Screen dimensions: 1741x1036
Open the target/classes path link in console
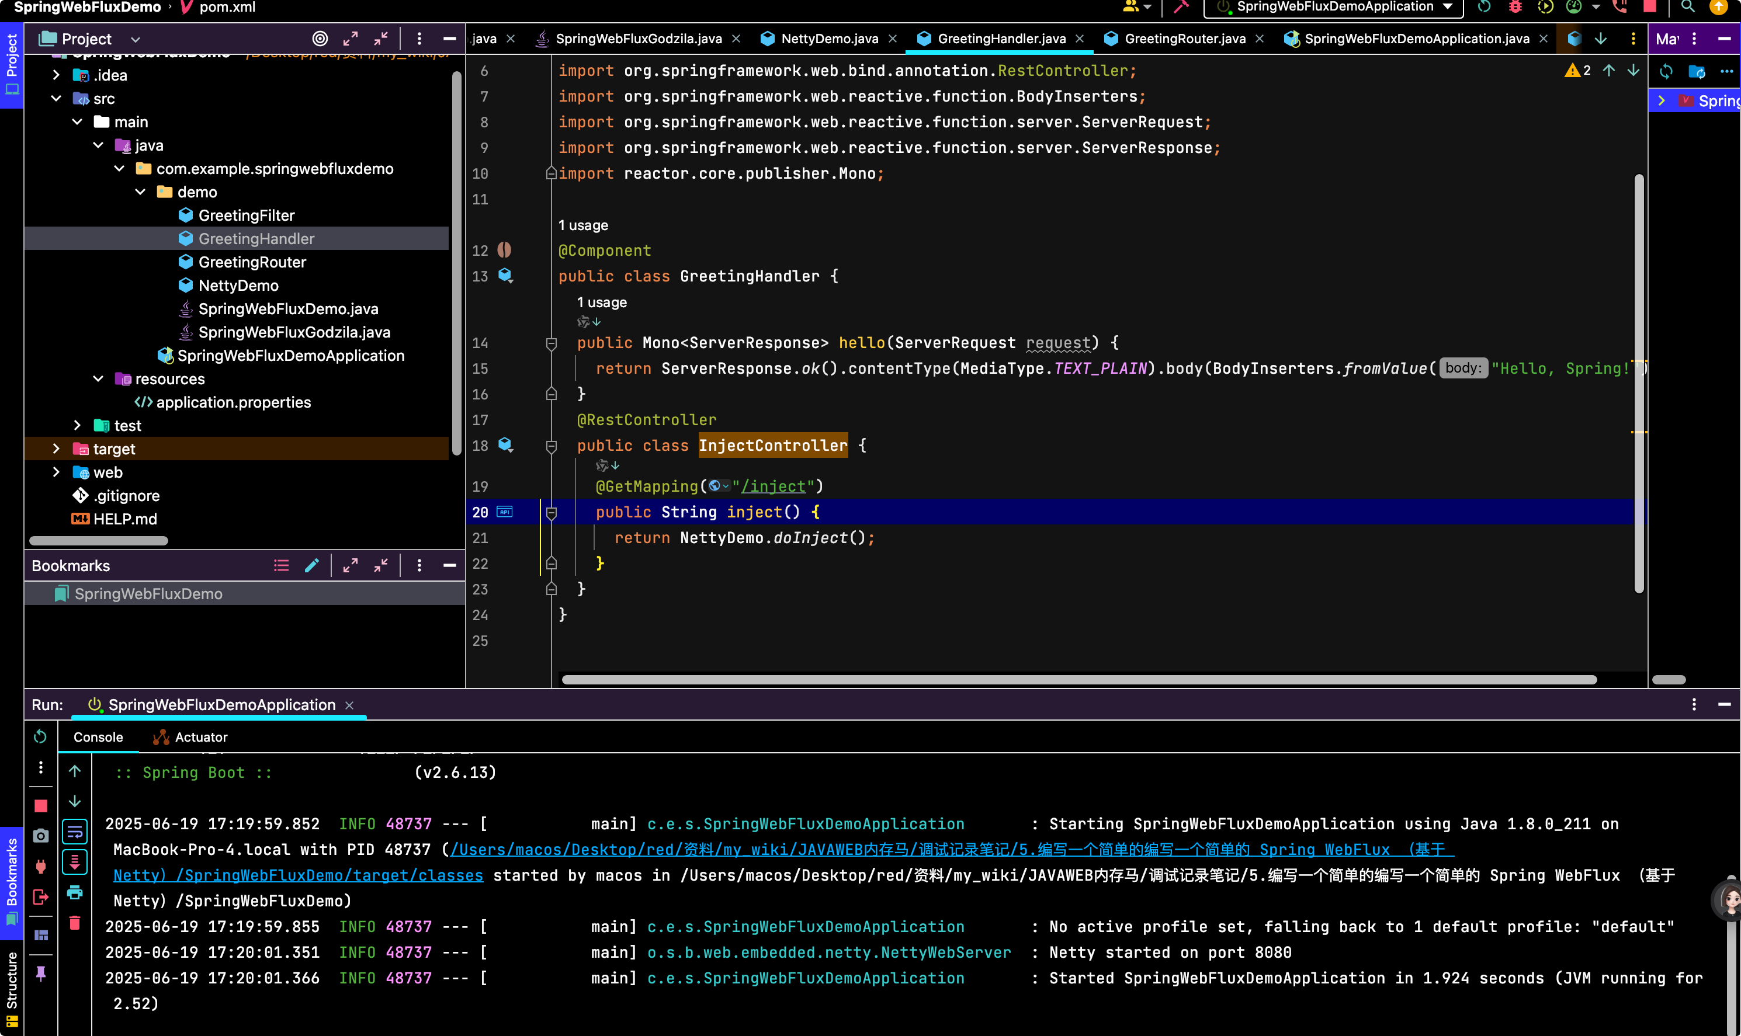[x=297, y=875]
